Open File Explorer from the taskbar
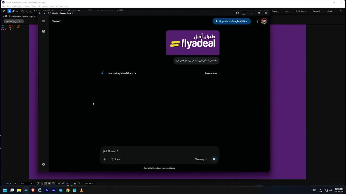346x194 pixels. [x=19, y=190]
